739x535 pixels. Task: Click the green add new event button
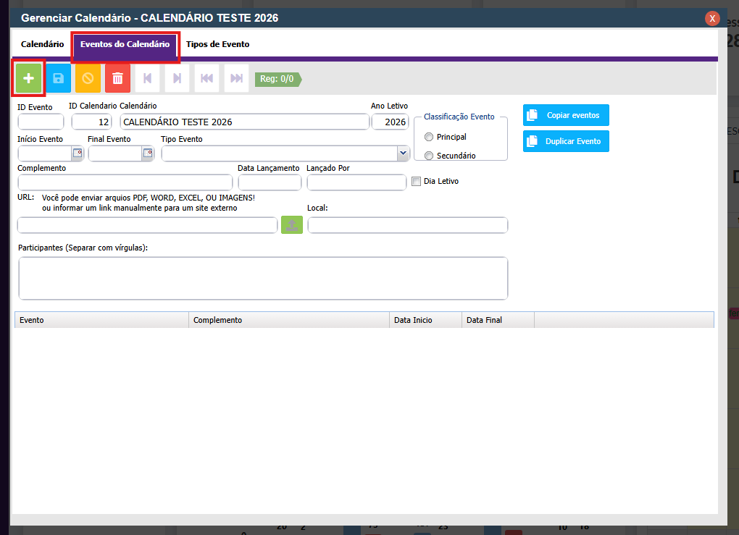[29, 78]
